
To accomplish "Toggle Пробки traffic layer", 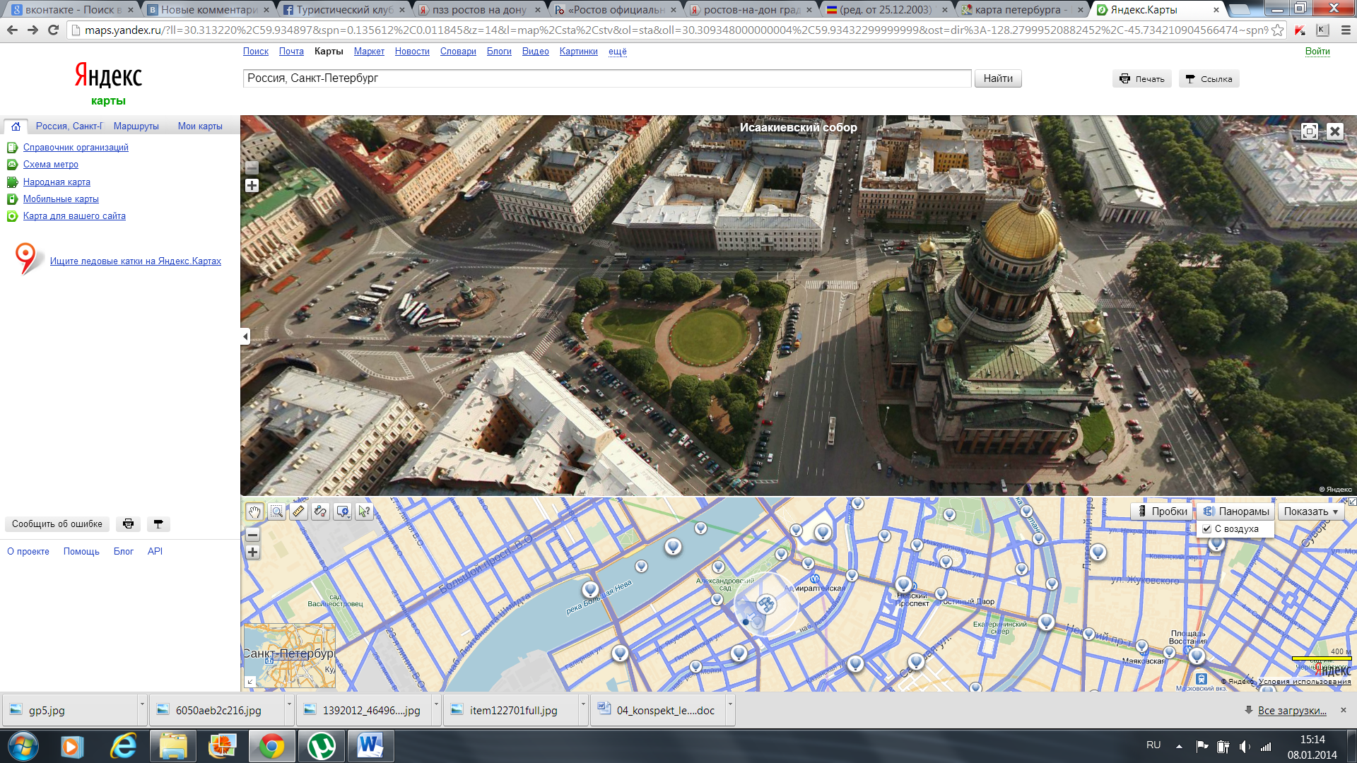I will (x=1162, y=511).
